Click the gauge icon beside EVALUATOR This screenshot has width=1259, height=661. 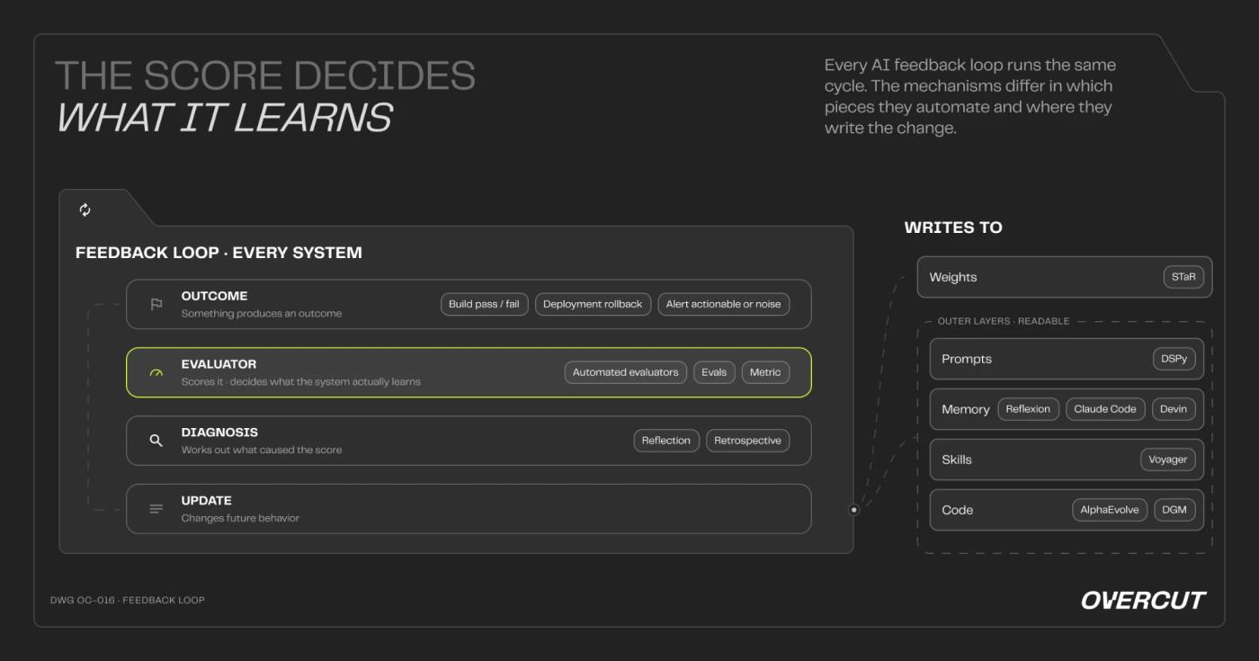click(x=156, y=372)
